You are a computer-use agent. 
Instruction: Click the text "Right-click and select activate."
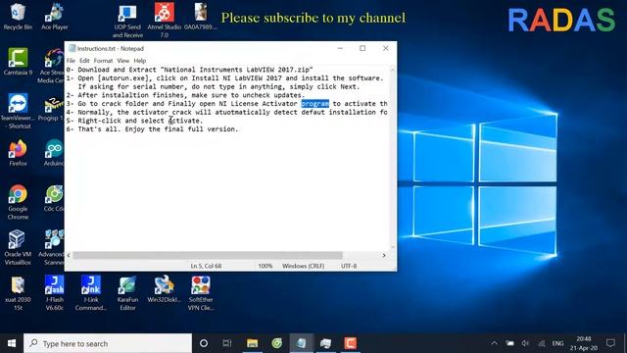140,121
